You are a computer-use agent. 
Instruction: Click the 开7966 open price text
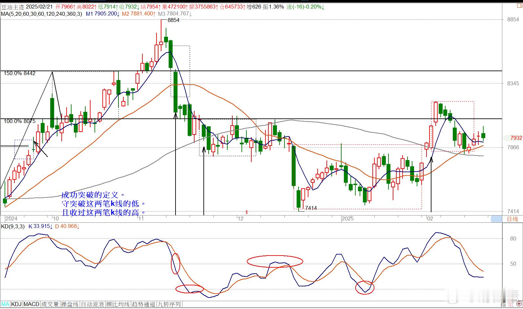tap(65, 7)
